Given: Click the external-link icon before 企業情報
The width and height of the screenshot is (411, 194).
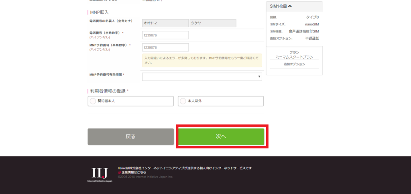Looking at the screenshot, I should point(119,173).
